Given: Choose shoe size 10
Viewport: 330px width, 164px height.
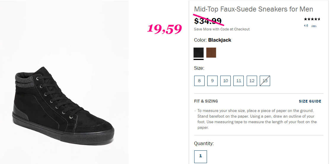Looking at the screenshot, I should 225,81.
